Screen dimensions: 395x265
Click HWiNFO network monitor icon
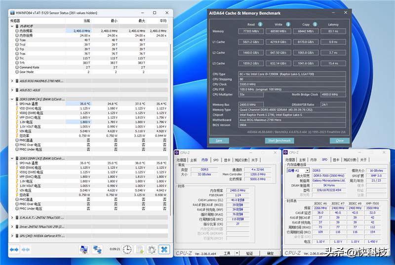click(97, 249)
